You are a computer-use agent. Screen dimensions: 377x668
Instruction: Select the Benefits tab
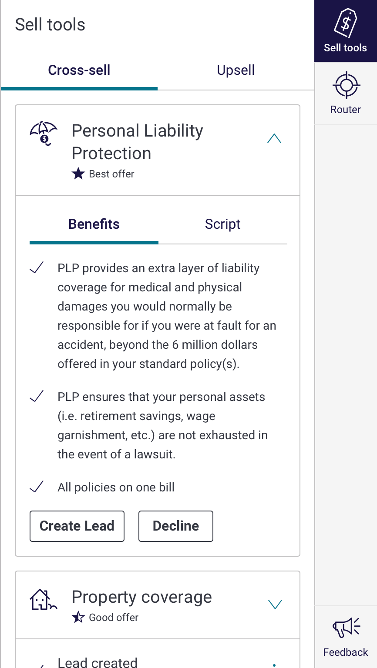[x=94, y=224]
